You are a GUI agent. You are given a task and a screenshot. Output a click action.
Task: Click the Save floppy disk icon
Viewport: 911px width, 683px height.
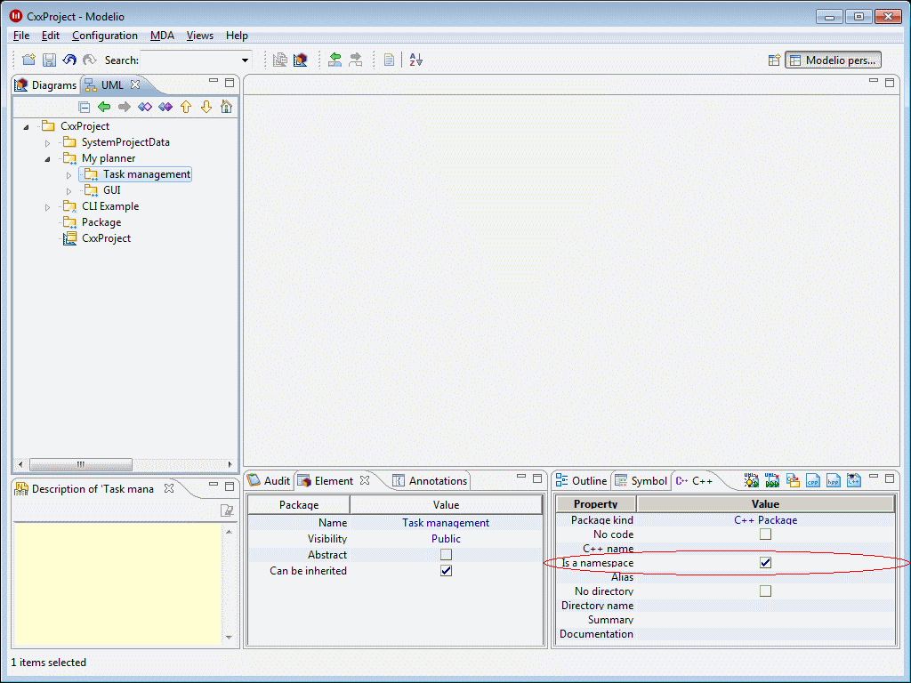click(50, 60)
